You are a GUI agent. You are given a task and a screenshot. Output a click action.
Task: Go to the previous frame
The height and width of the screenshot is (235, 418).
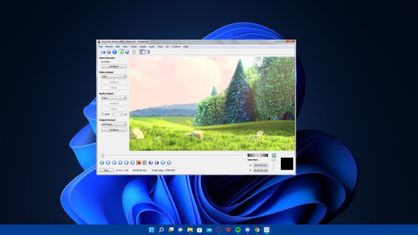[x=114, y=162]
